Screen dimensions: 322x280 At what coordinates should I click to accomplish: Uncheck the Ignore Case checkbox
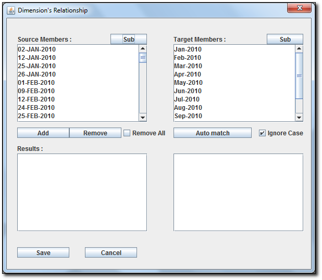[263, 133]
